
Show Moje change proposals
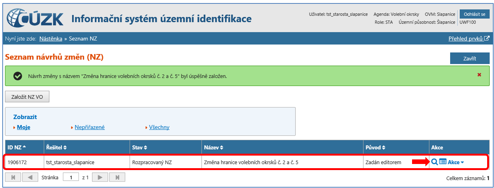(x=23, y=127)
